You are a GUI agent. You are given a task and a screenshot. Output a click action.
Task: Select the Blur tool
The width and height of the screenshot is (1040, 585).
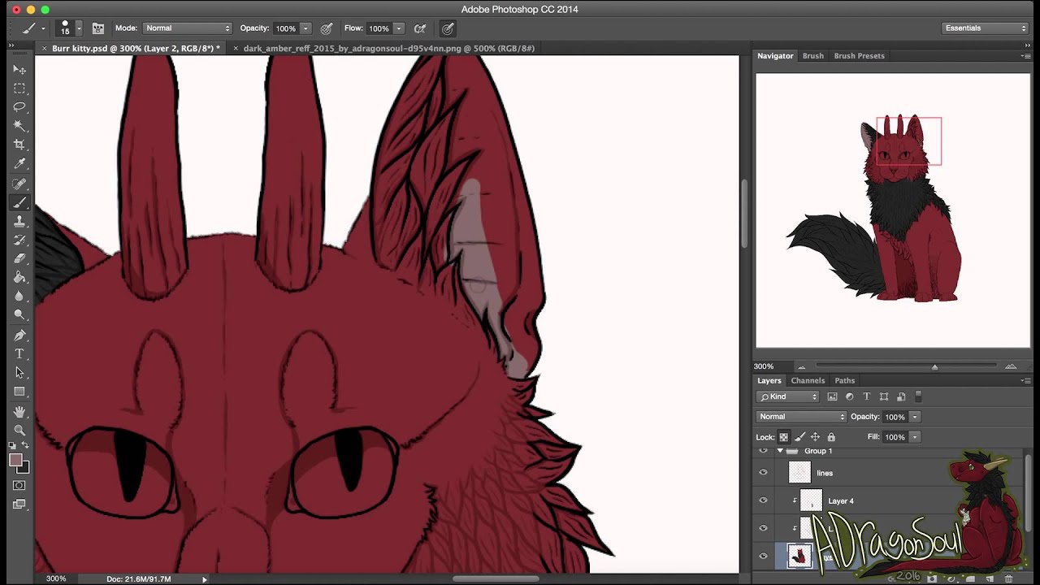tap(19, 296)
